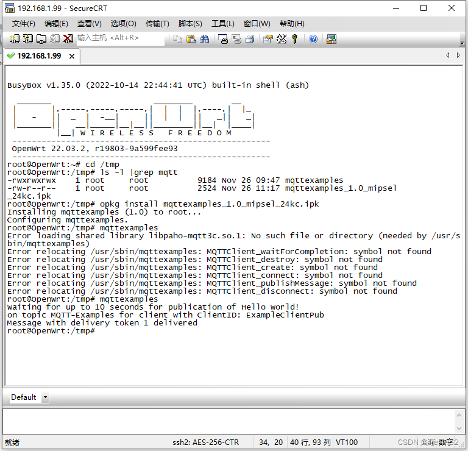
Task: Open the Default button bar dropdown
Action: point(45,397)
